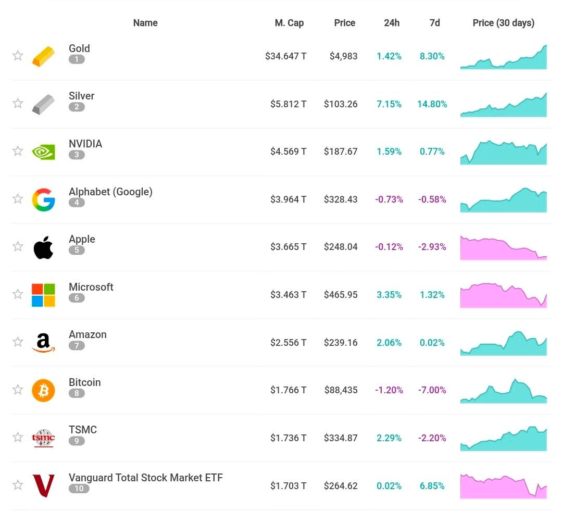The width and height of the screenshot is (562, 511).
Task: Sort by the M. Cap column
Action: [289, 23]
